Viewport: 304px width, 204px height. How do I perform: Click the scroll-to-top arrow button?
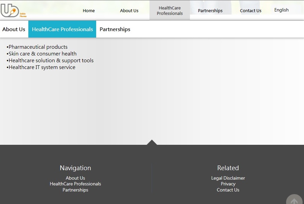(294, 200)
